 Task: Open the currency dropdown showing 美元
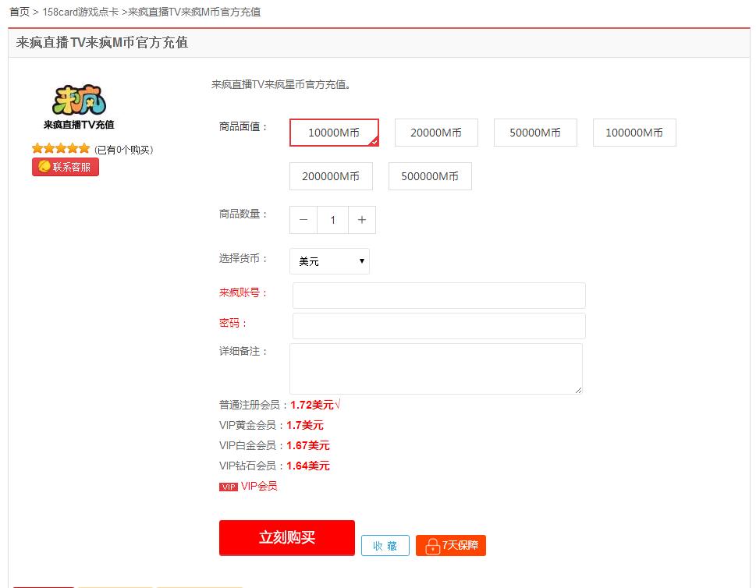[329, 261]
